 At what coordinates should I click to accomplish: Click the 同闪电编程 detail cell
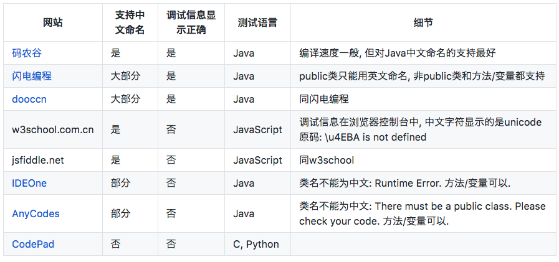(324, 99)
